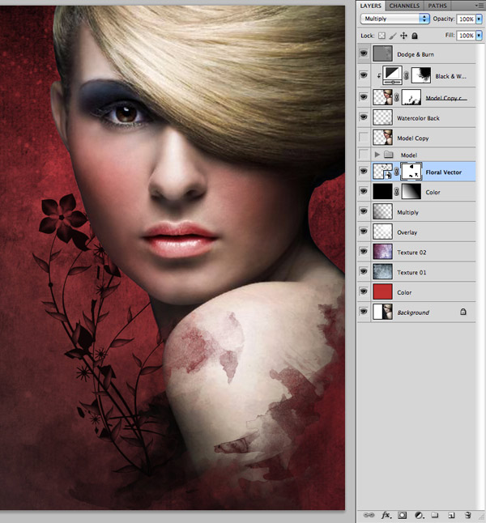Open the Opacity slider dropdown arrow
The height and width of the screenshot is (523, 486).
click(478, 18)
